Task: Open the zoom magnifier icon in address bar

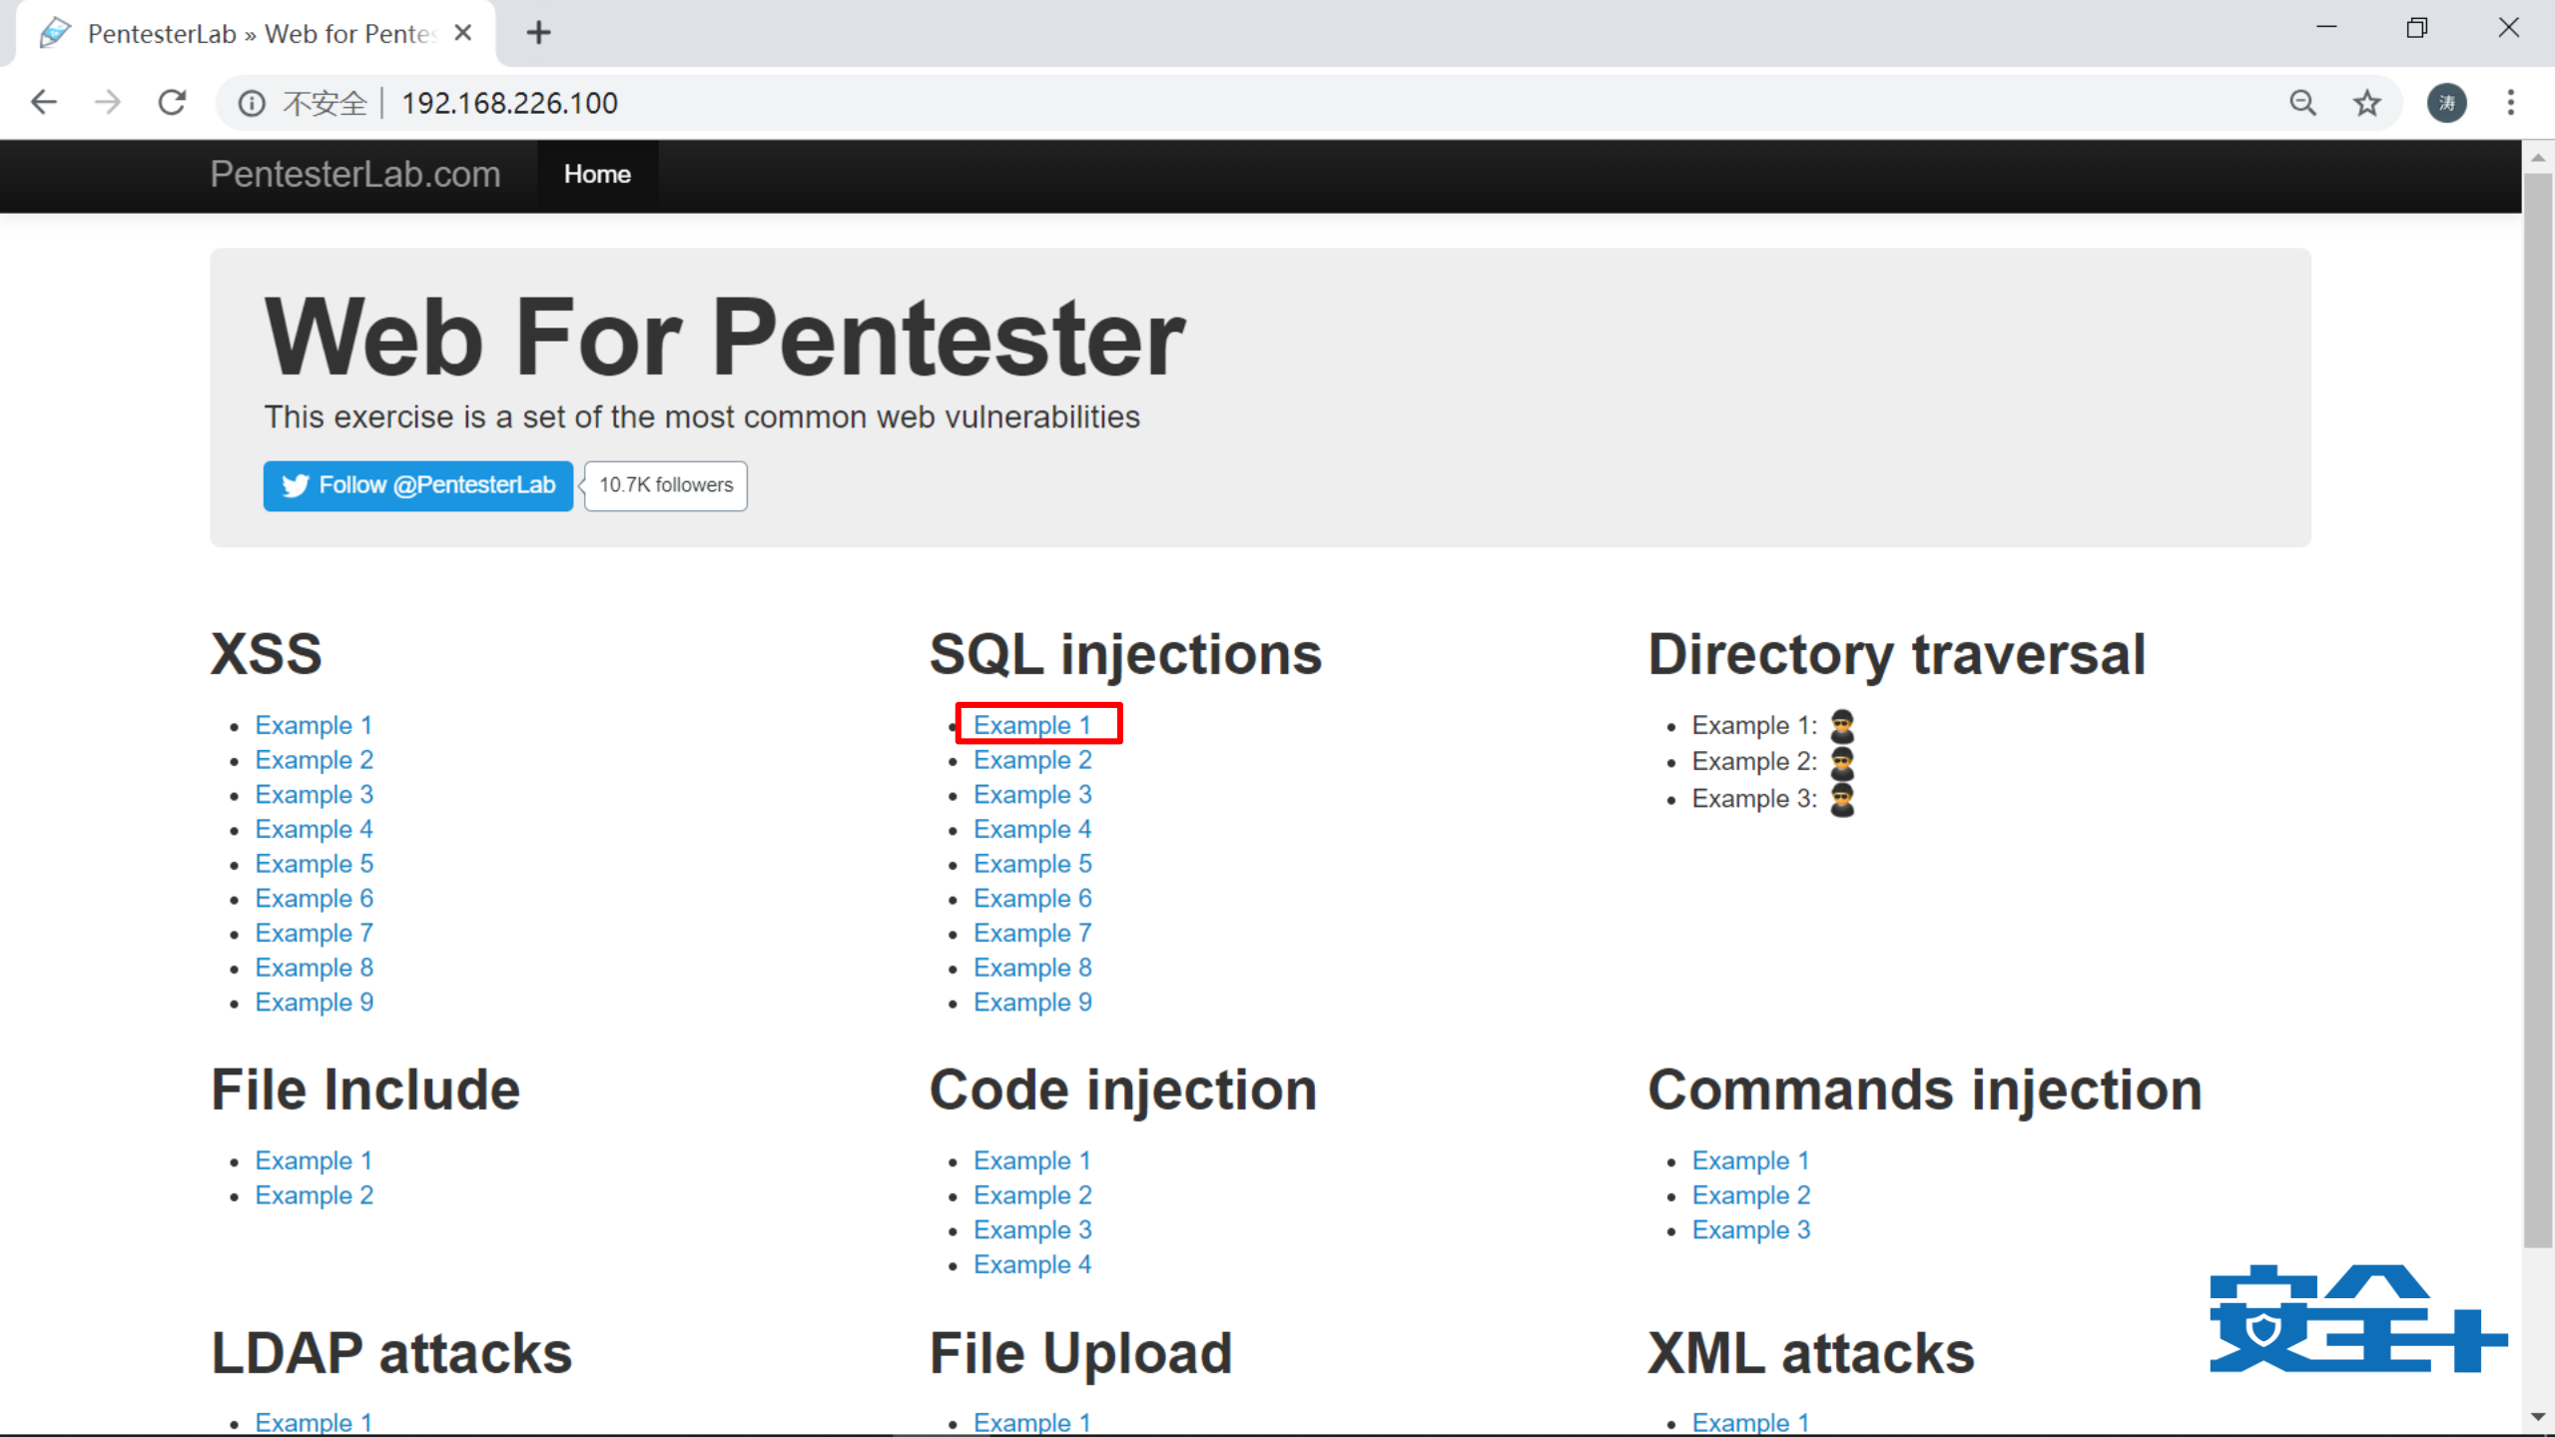Action: 2302,103
